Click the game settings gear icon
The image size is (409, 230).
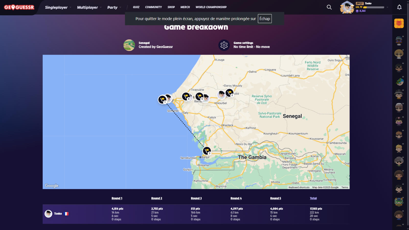[224, 45]
